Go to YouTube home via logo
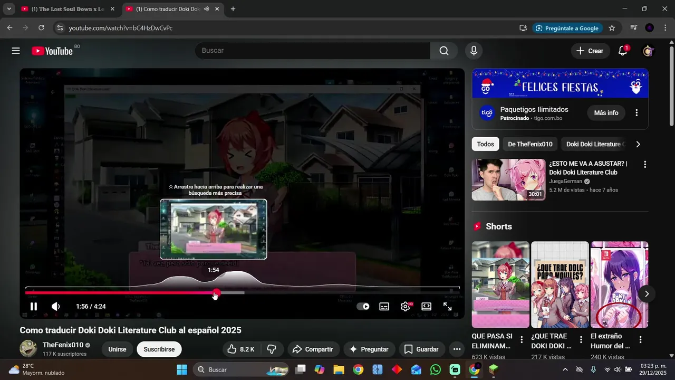The height and width of the screenshot is (380, 675). (52, 51)
